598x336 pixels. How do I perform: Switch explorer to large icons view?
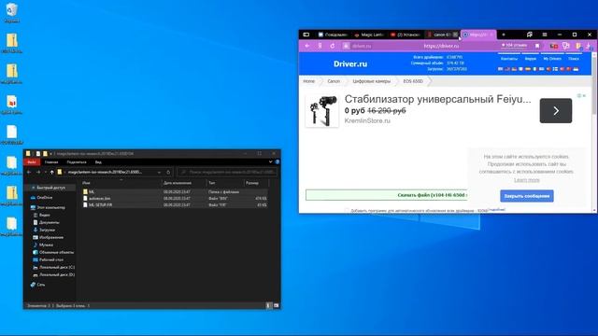click(x=277, y=305)
